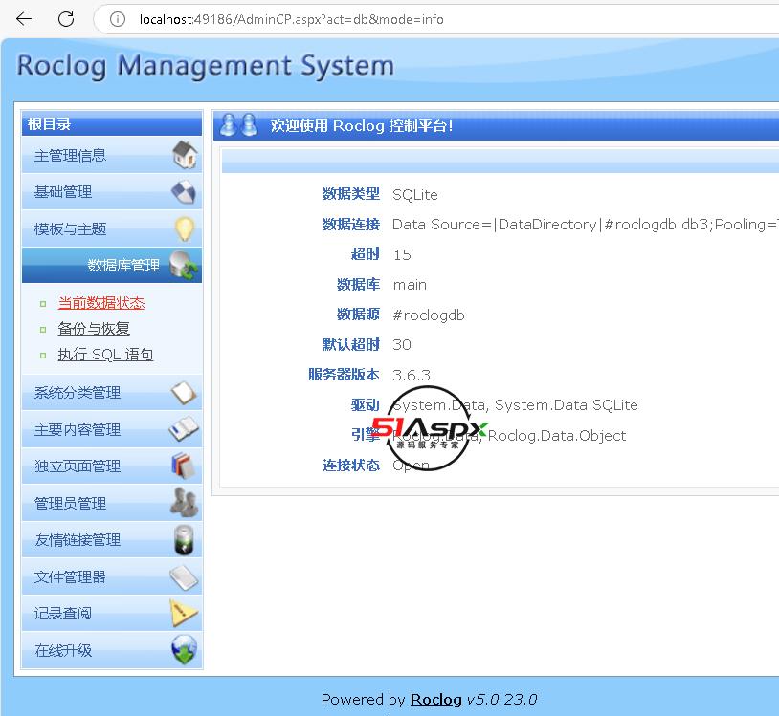Click the Roclog link in the footer

pyautogui.click(x=436, y=699)
